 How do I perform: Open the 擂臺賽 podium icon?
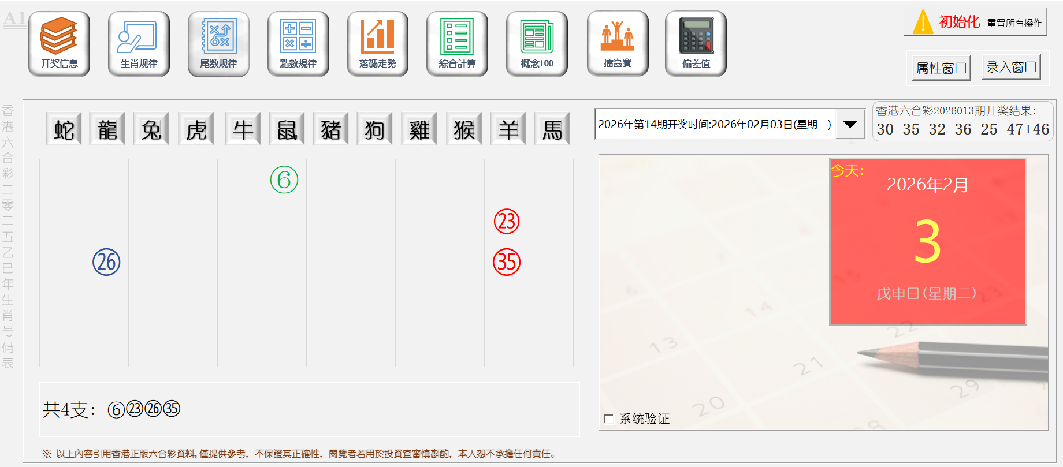618,44
